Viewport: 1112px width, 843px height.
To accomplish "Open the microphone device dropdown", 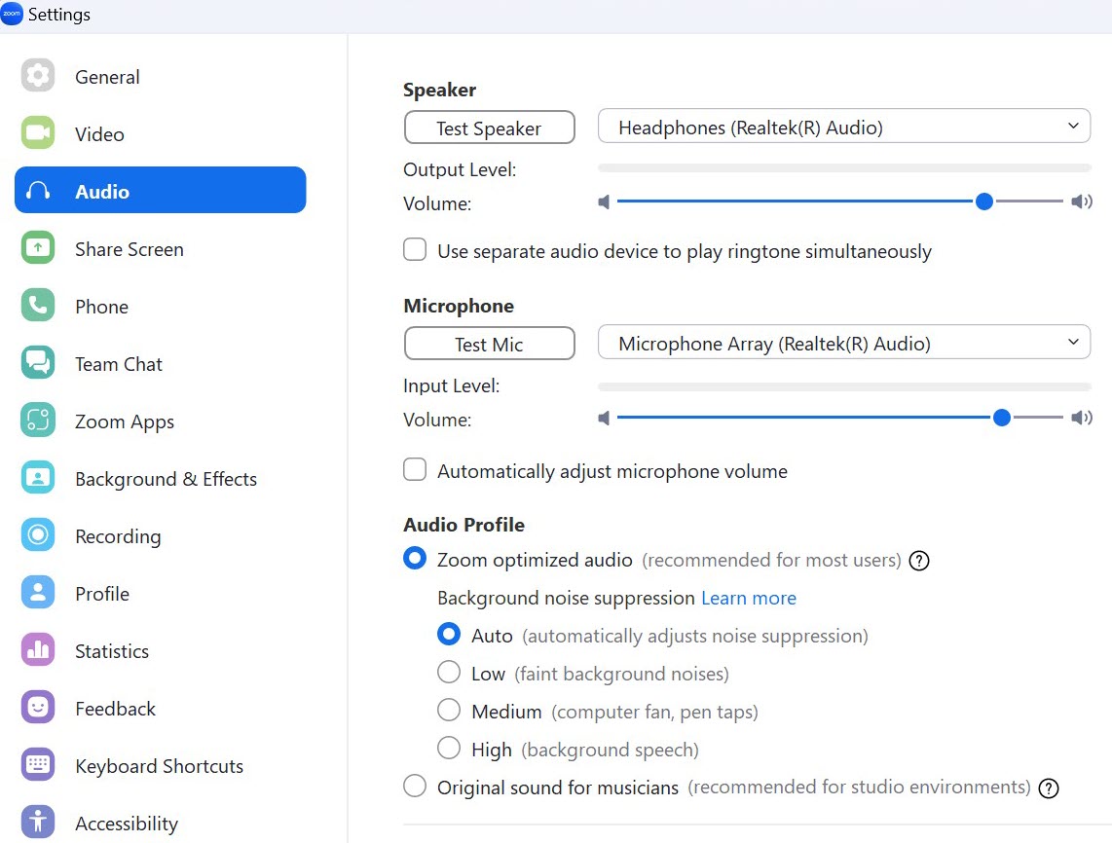I will coord(844,343).
